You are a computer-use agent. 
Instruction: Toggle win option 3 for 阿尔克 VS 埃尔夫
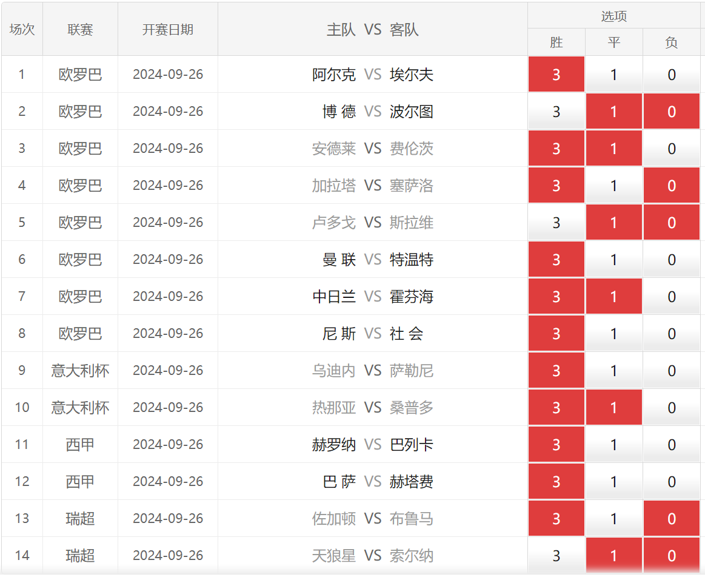click(x=556, y=74)
